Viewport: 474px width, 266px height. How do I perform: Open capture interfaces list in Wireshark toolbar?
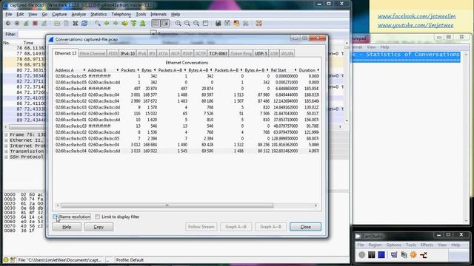pos(8,23)
